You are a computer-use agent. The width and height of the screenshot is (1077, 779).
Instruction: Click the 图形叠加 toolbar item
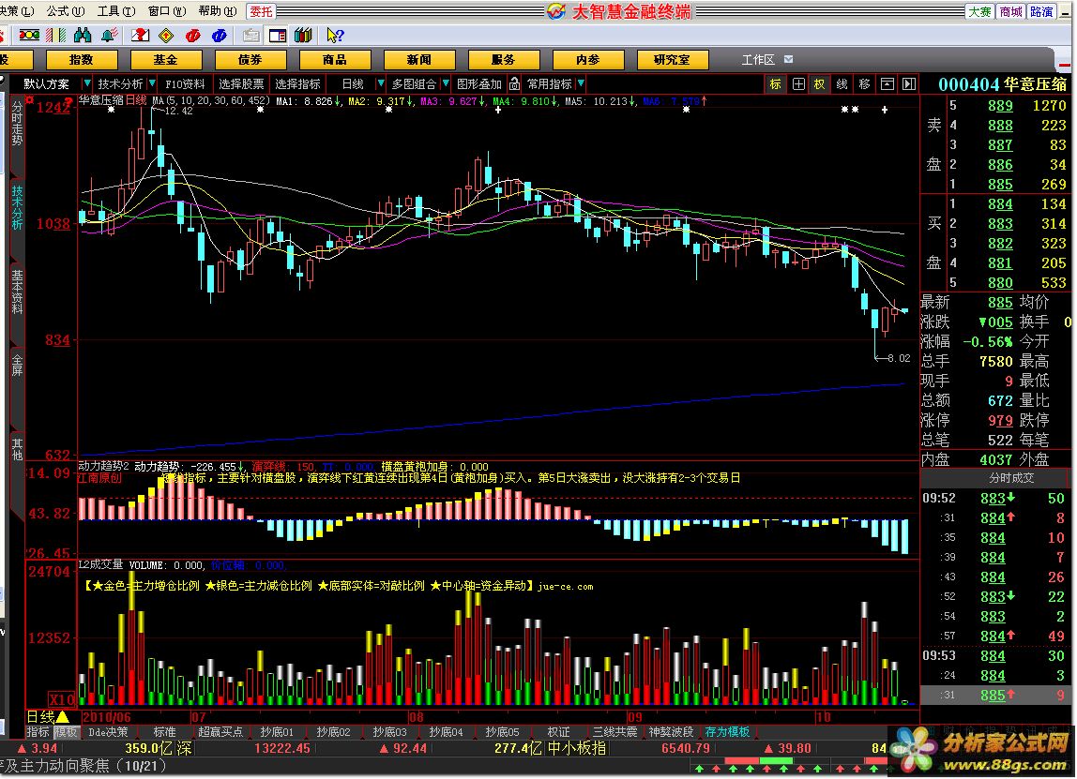pos(479,83)
